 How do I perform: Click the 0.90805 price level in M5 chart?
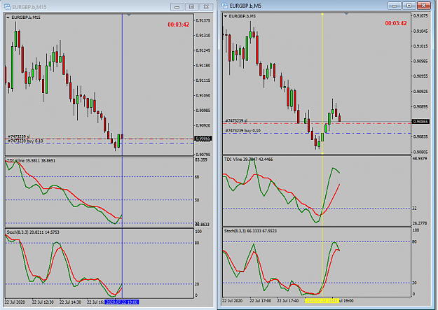pos(420,152)
